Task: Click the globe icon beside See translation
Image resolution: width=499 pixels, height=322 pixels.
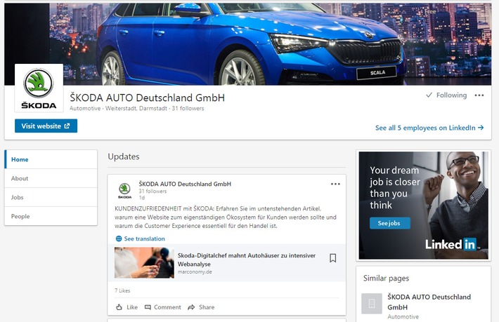Action: tap(119, 239)
